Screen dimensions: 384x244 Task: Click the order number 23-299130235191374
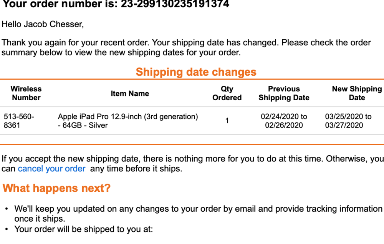pyautogui.click(x=175, y=5)
